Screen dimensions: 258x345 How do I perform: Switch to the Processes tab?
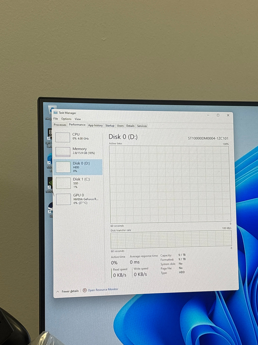[x=60, y=125]
